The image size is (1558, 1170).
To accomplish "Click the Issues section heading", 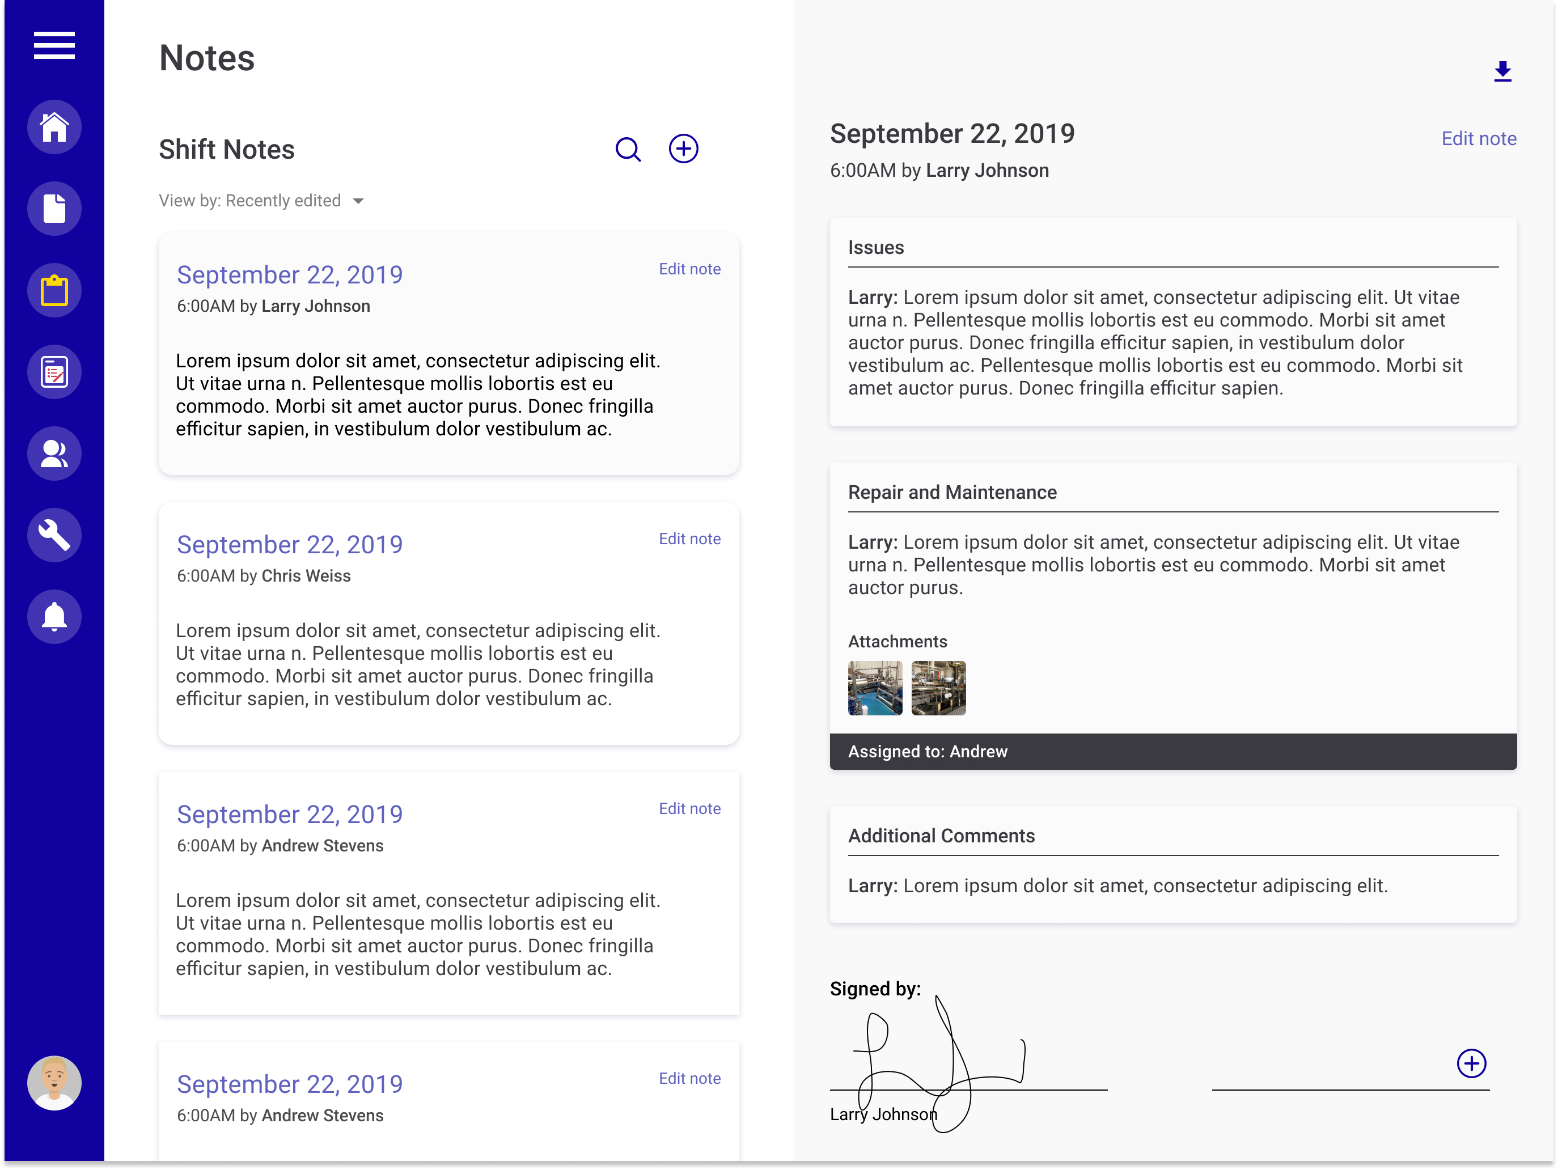I will click(x=875, y=248).
